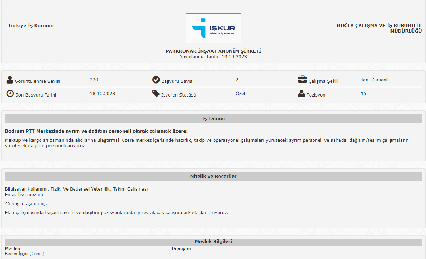
Task: Click the company name PARKKONAK İNŞAAT ANONİM ŞİRKETİ
Action: click(213, 51)
